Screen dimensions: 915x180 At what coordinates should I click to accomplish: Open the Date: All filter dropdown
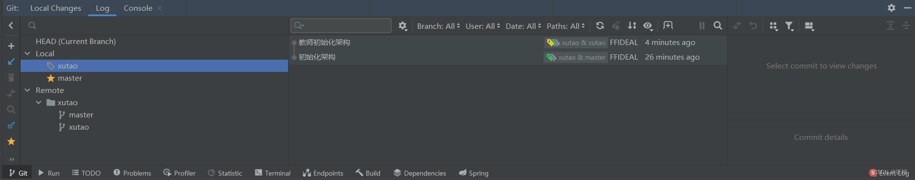click(x=523, y=26)
